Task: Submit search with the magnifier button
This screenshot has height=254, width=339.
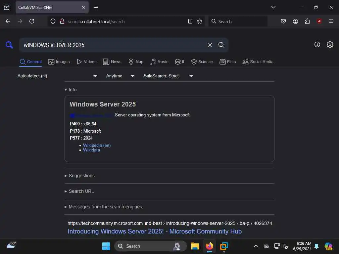Action: click(221, 45)
